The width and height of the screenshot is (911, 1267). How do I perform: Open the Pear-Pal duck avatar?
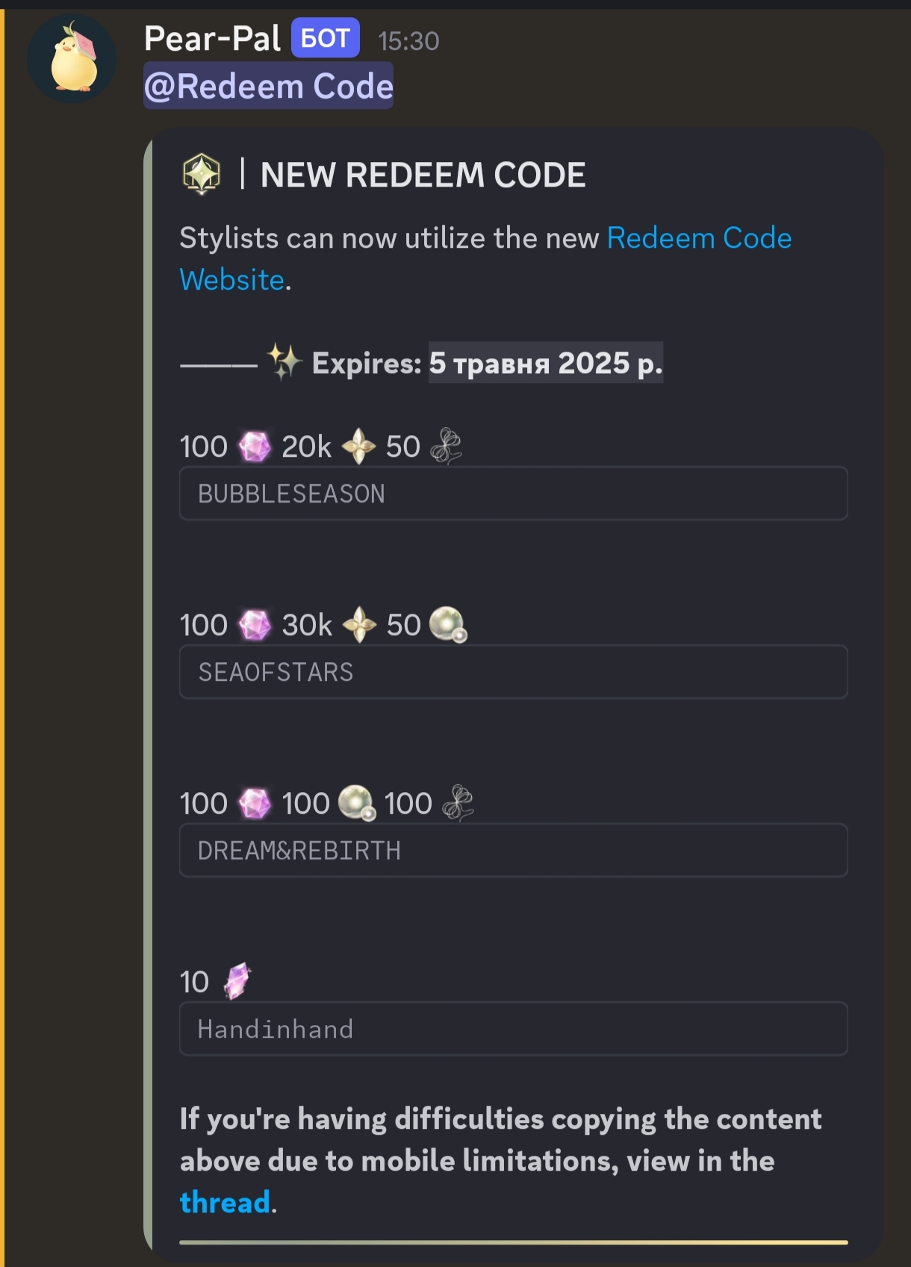pyautogui.click(x=72, y=59)
